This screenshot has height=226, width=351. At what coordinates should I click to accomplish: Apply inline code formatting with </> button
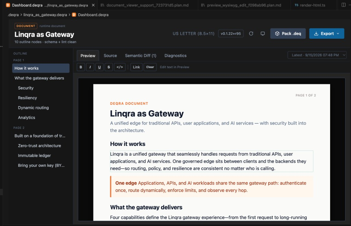(120, 67)
